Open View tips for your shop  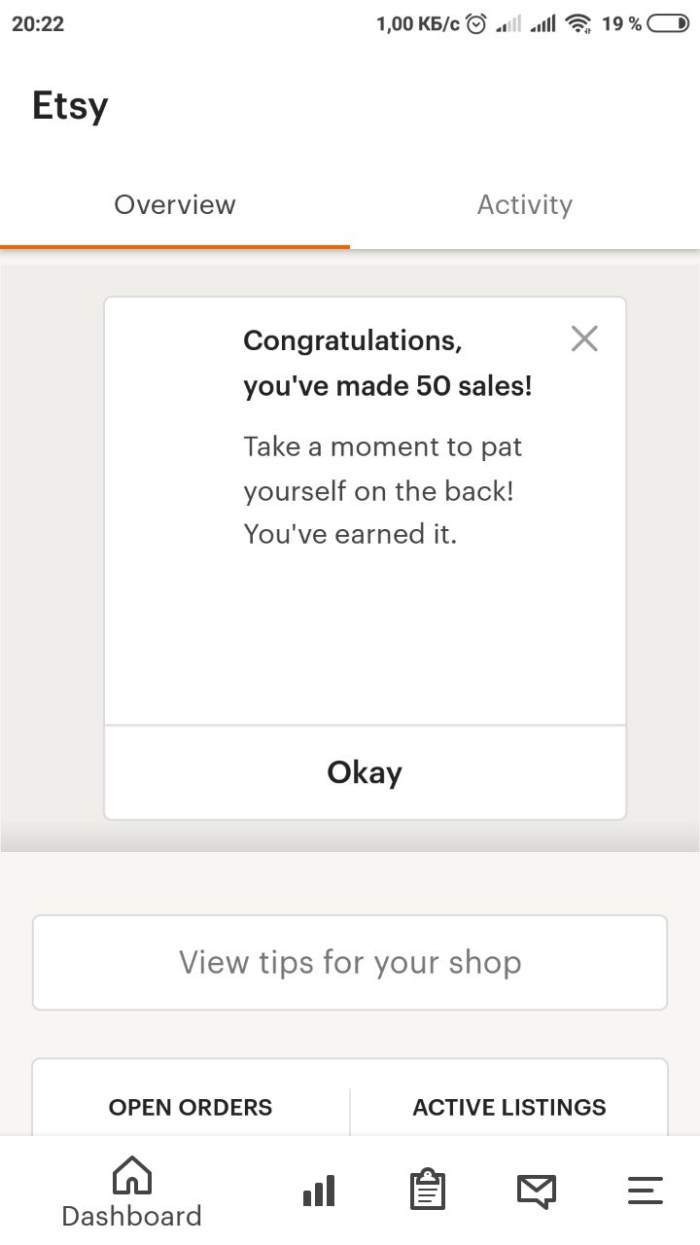(x=350, y=963)
